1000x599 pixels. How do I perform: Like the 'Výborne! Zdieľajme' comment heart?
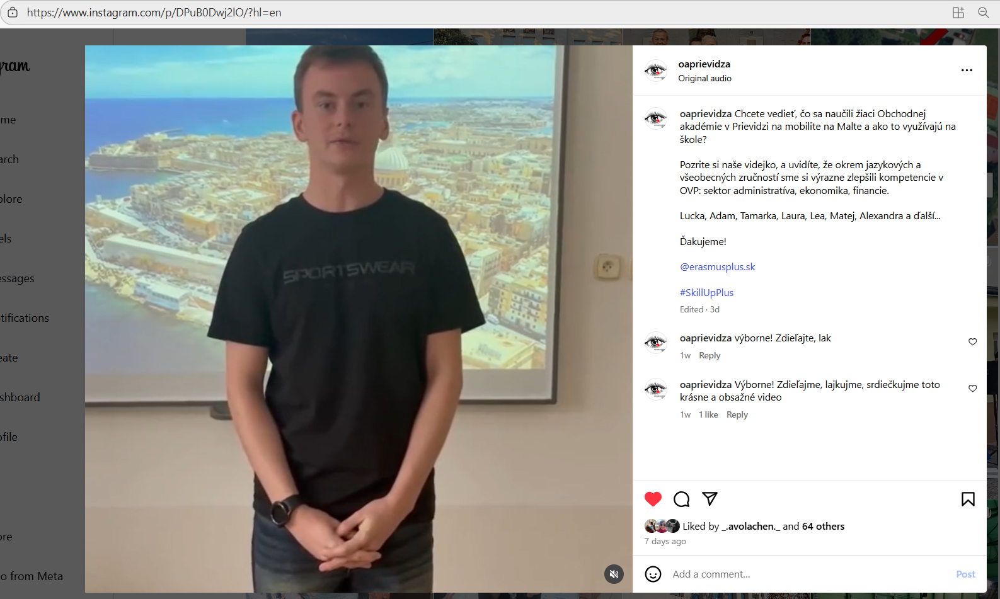[972, 388]
